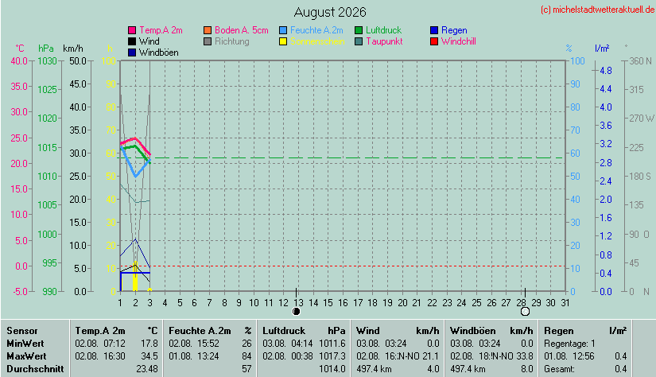This screenshot has width=656, height=377.
Task: Click the gray Richtung legend swatch
Action: pyautogui.click(x=208, y=41)
